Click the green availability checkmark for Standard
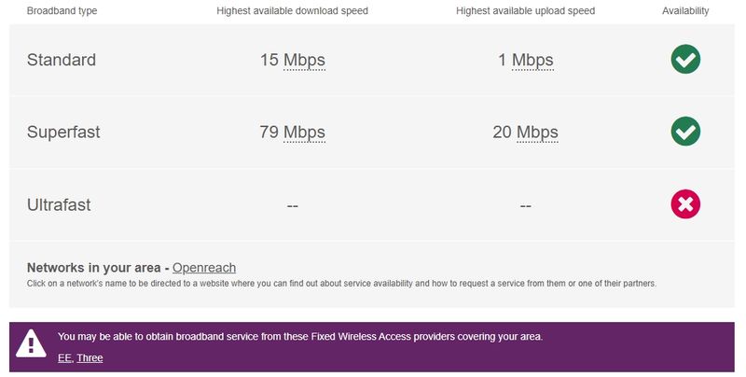 (685, 60)
